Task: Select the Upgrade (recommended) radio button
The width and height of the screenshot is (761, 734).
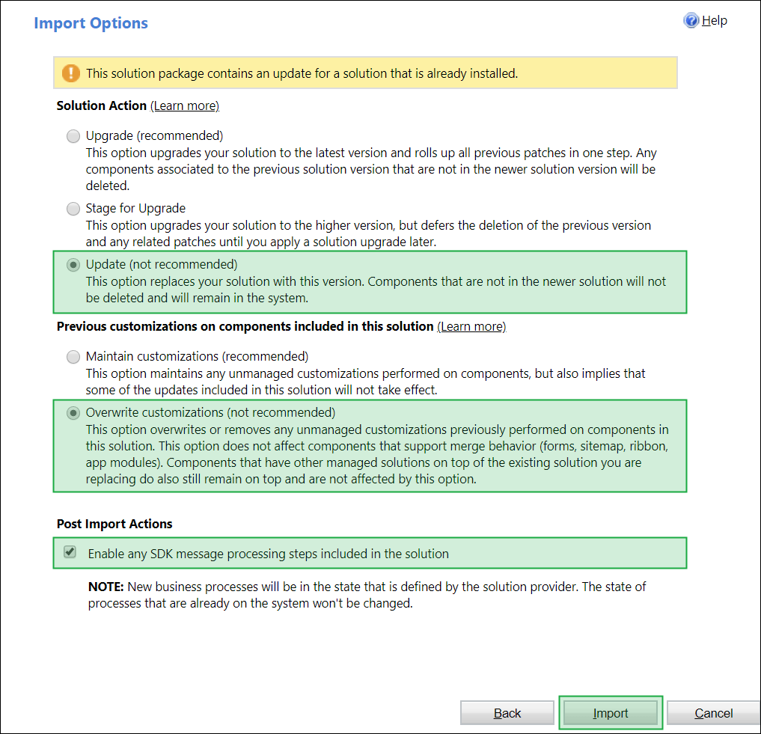Action: coord(73,136)
